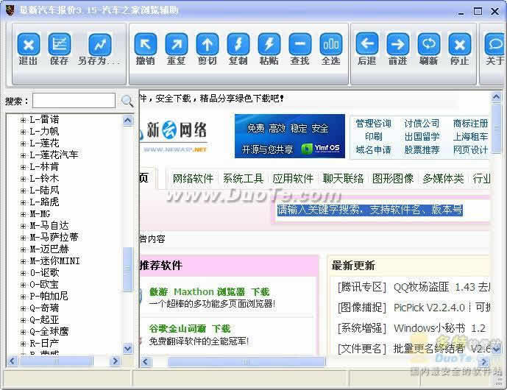Select the O-讴歌 tree item

coord(44,272)
